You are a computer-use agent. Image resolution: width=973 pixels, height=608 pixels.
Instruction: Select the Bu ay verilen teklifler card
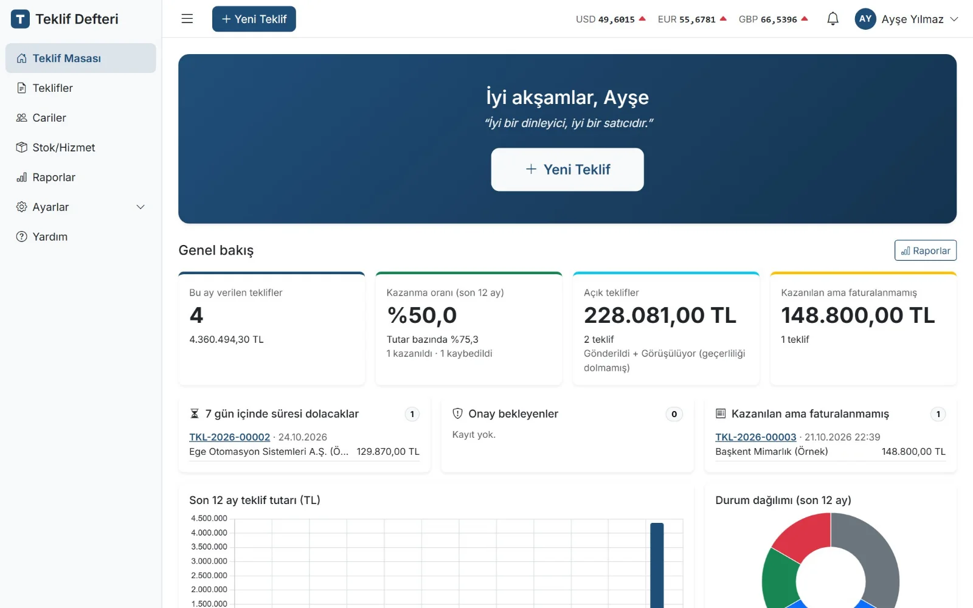click(x=272, y=329)
